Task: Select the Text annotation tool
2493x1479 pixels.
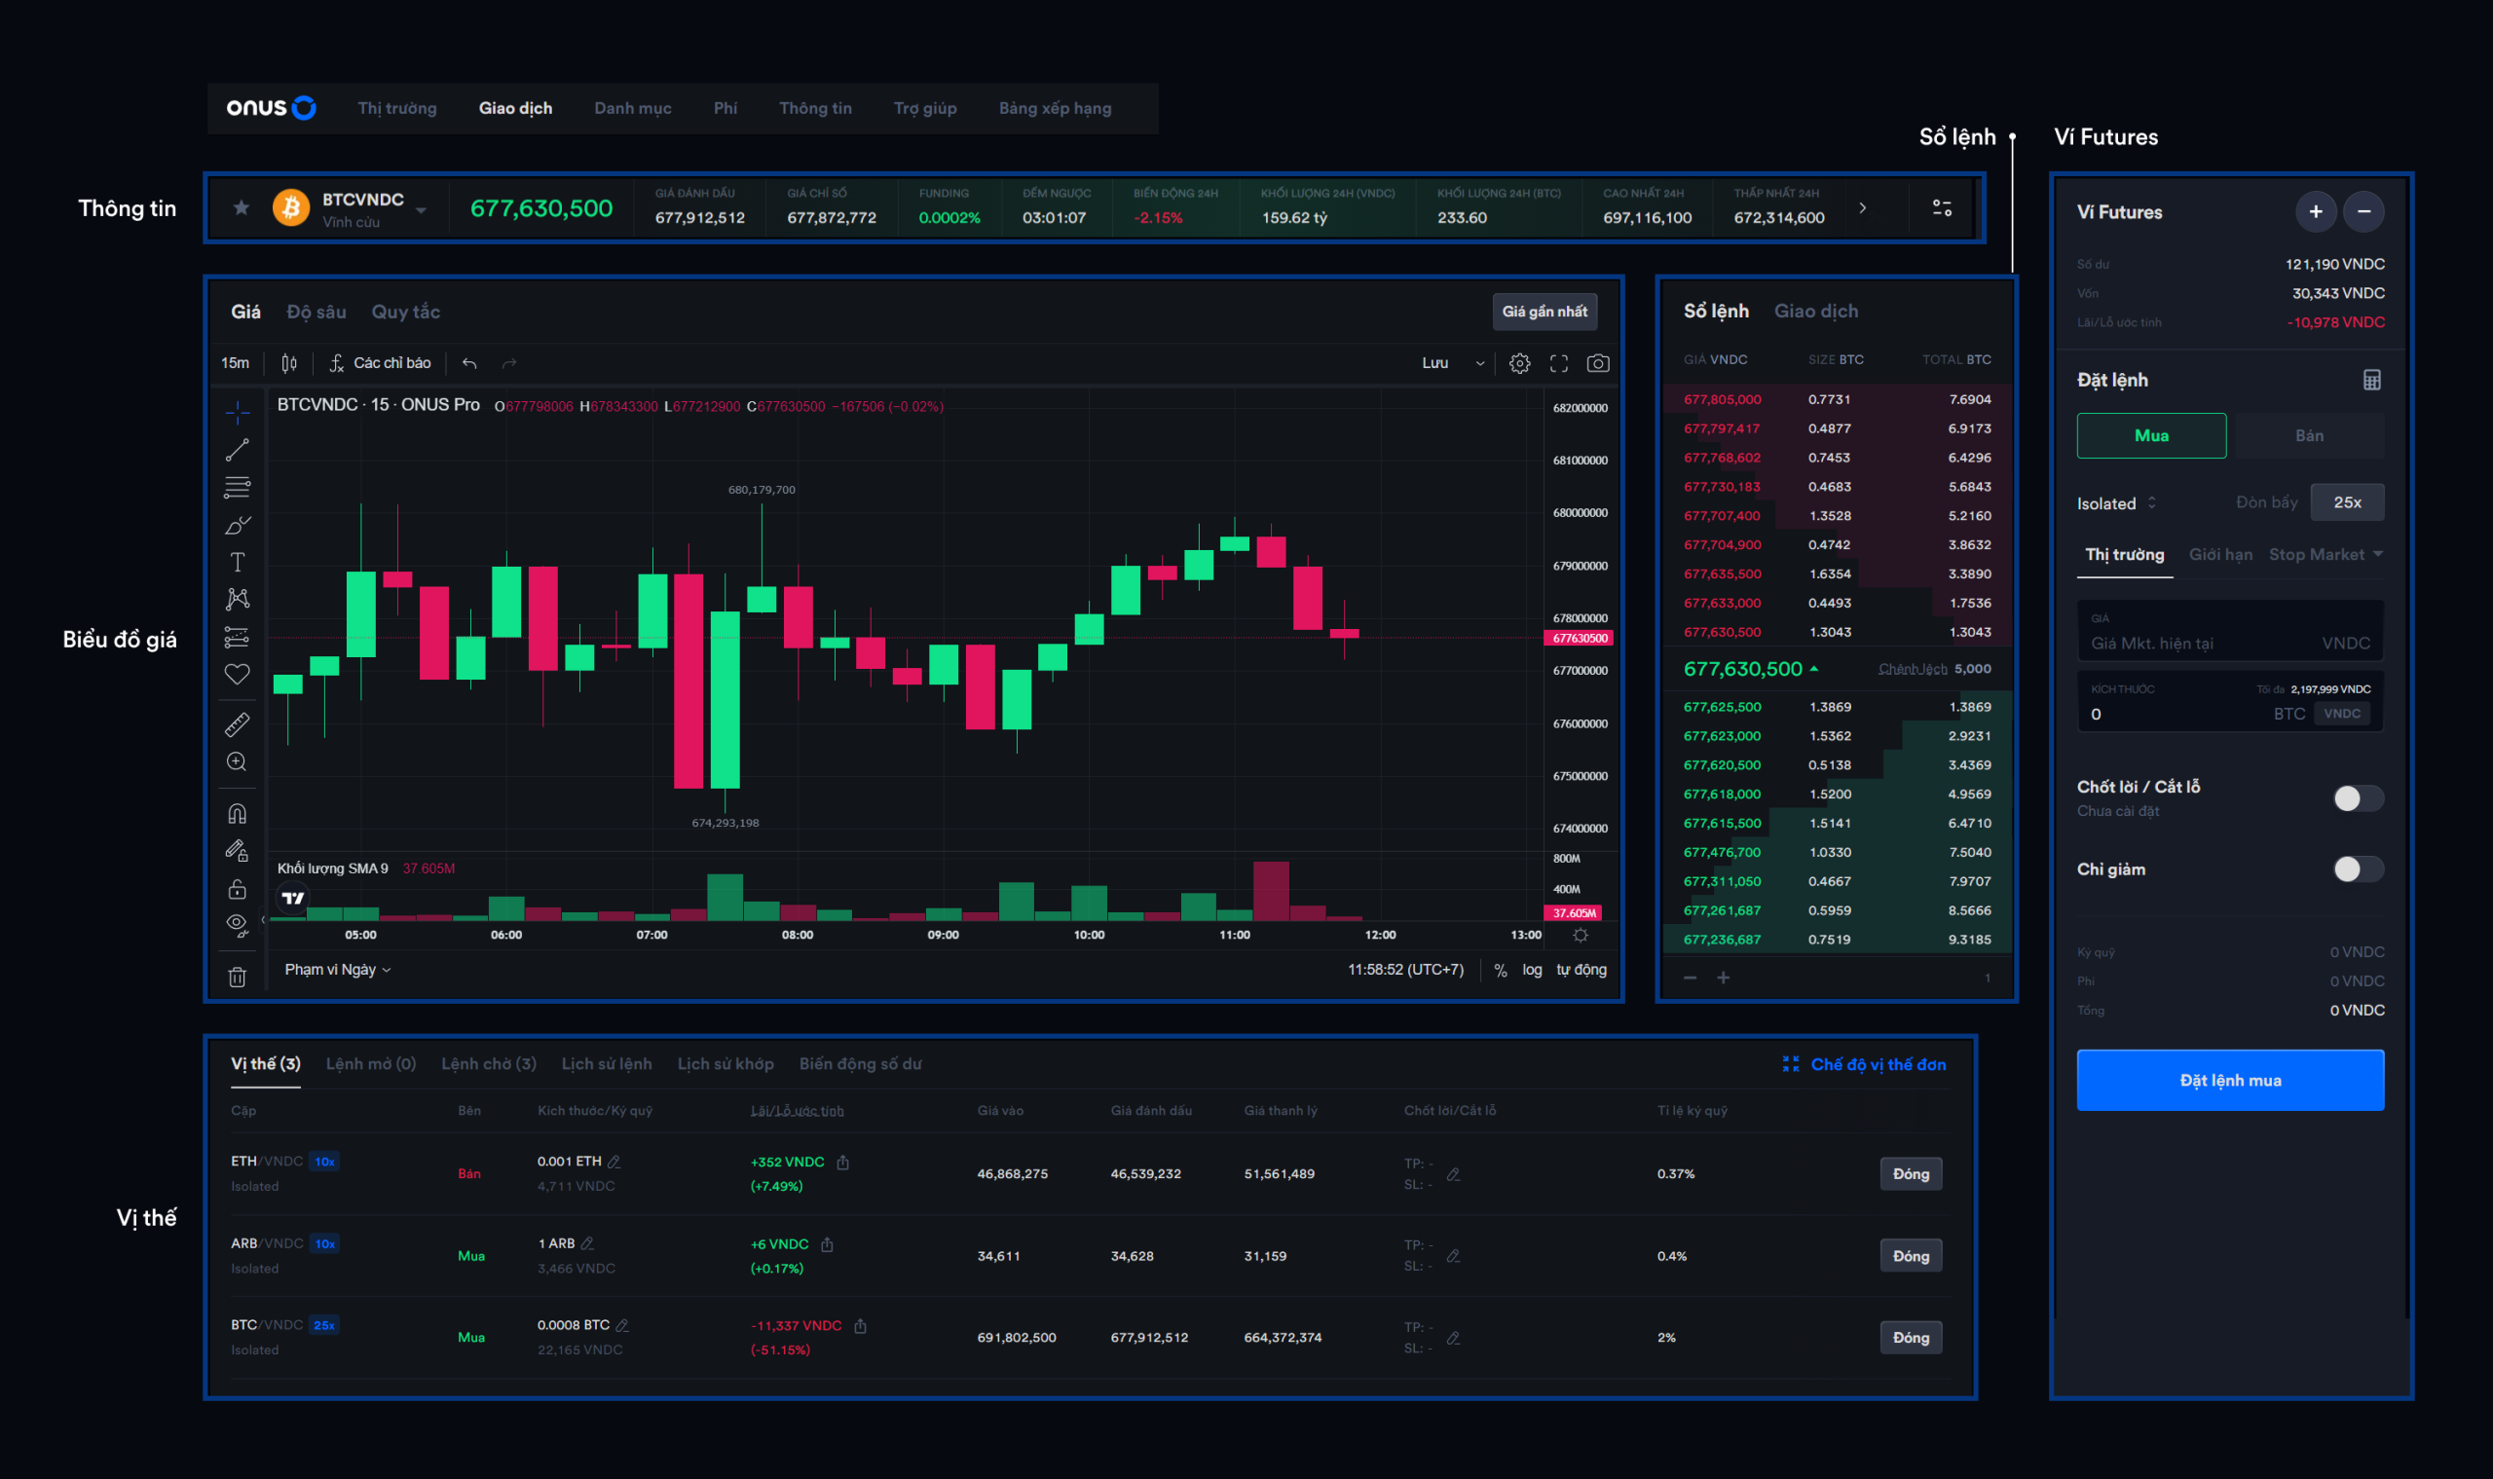Action: [238, 562]
